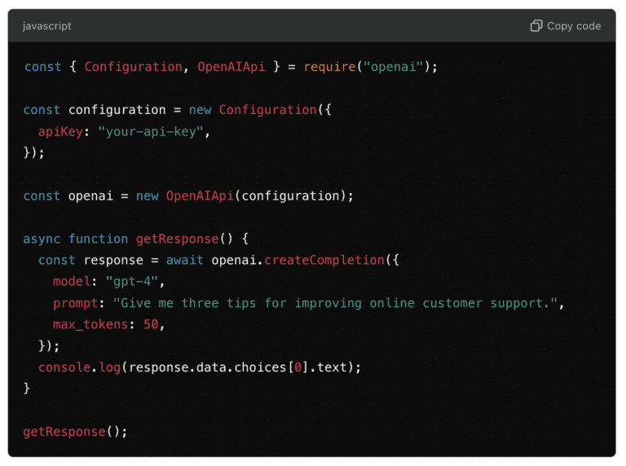Image resolution: width=626 pixels, height=466 pixels.
Task: Click the customer support prompt string
Action: (x=338, y=303)
